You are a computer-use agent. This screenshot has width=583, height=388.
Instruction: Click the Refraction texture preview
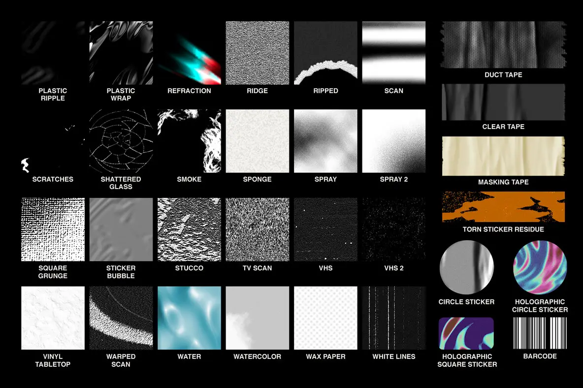189,53
